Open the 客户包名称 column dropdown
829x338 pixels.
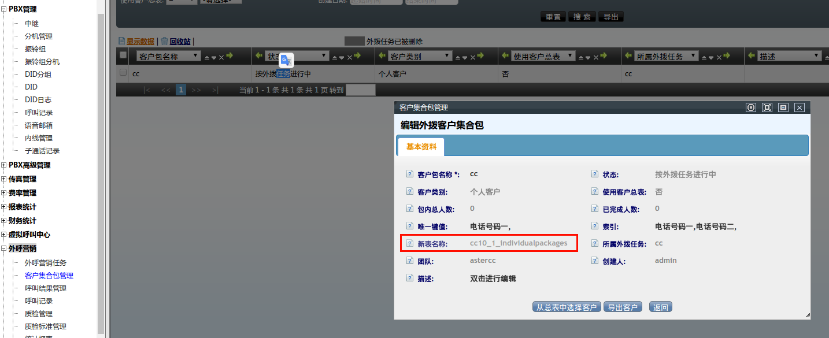195,56
